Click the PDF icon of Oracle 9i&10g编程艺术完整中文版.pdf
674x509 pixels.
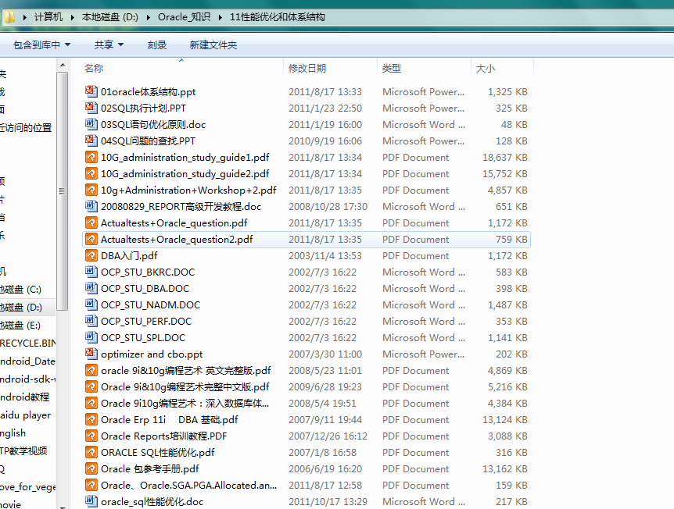click(91, 386)
